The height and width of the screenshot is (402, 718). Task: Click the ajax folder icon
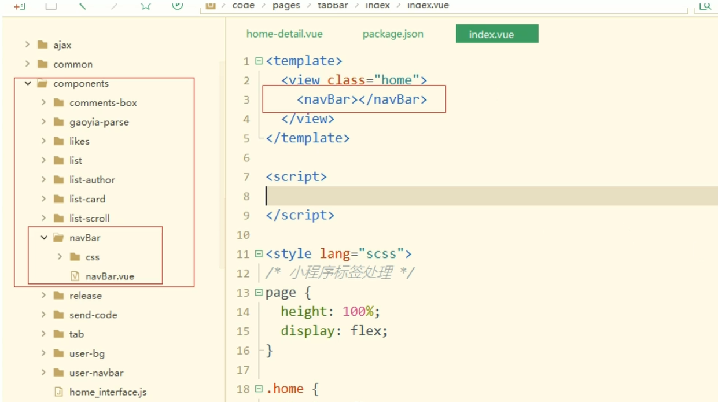point(42,45)
